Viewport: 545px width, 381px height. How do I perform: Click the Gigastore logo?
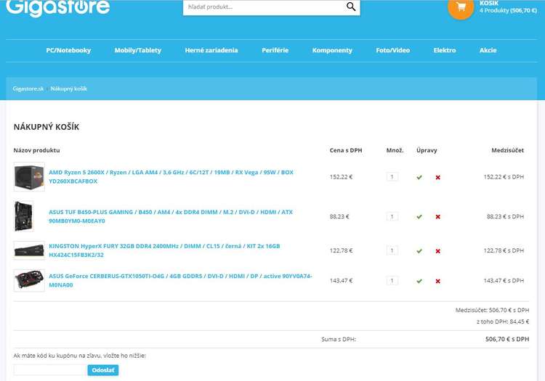(57, 8)
